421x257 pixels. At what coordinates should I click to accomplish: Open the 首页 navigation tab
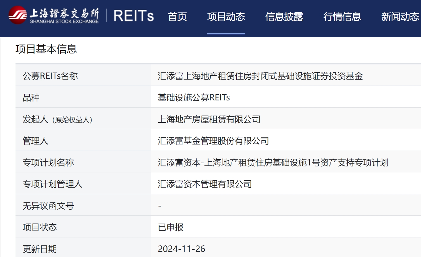(x=178, y=16)
